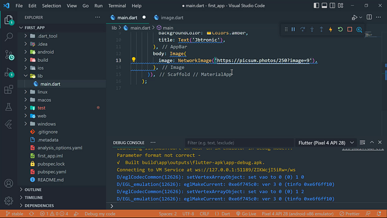Open editor More Actions menu
The width and height of the screenshot is (387, 218).
tap(378, 17)
